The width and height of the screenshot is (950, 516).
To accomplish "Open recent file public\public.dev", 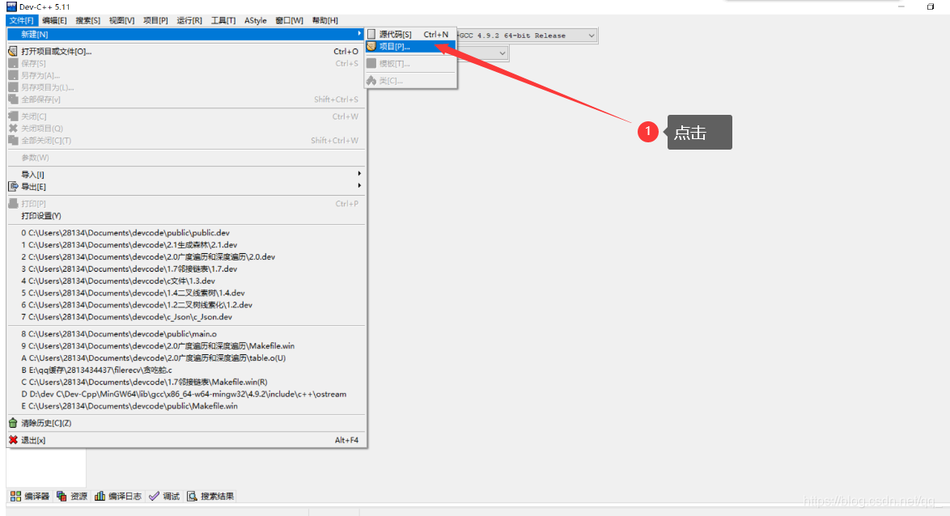I will pos(185,233).
